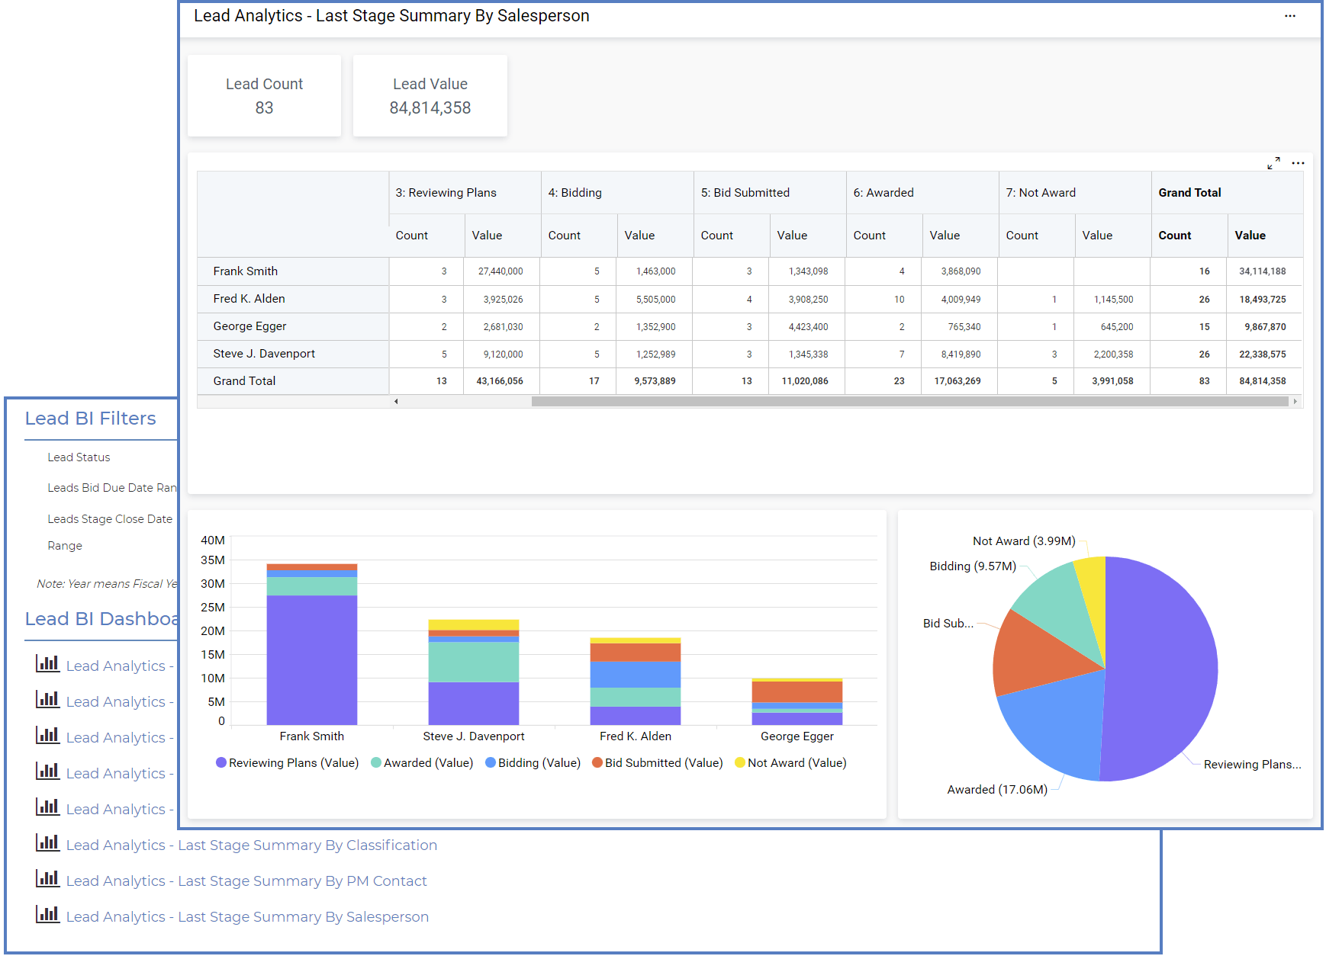This screenshot has height=956, width=1326.
Task: Click the first bar chart icon under Lead BI Dashboards
Action: pyautogui.click(x=47, y=664)
